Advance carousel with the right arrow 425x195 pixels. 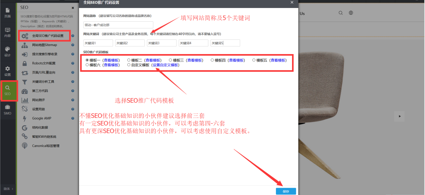(400, 116)
